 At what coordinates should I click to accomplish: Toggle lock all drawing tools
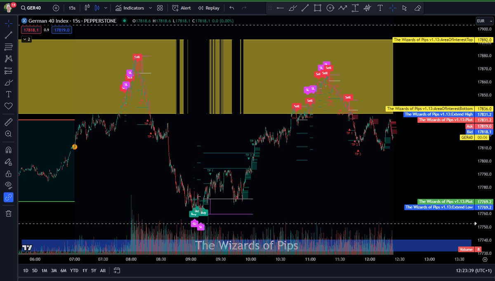point(8,173)
